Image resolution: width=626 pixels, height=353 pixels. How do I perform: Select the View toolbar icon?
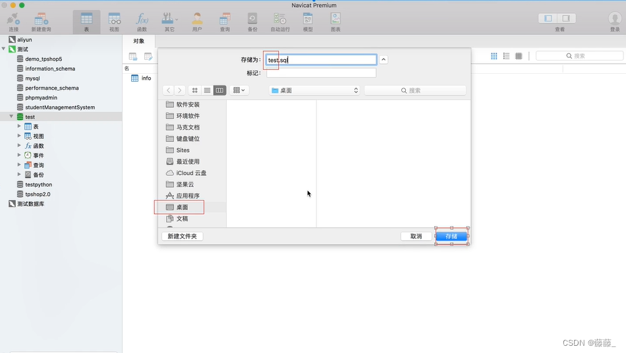coord(114,22)
